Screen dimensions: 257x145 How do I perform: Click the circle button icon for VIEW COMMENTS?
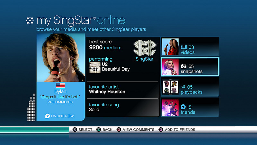pyautogui.click(x=119, y=130)
